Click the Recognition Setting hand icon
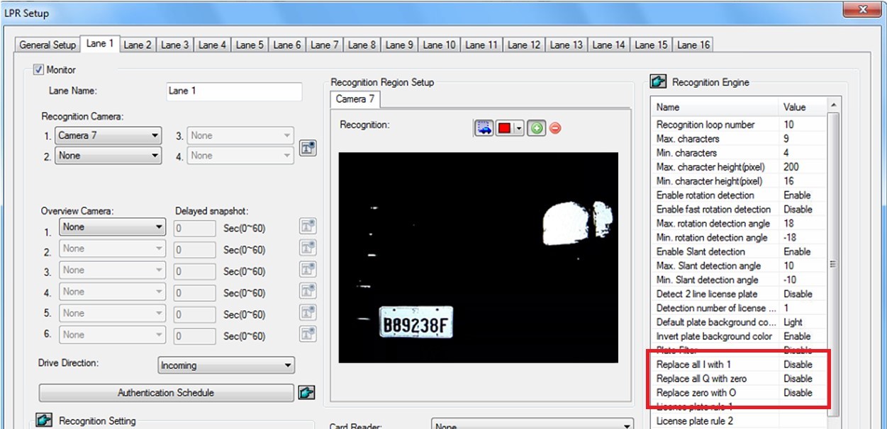The width and height of the screenshot is (887, 429). click(x=43, y=421)
